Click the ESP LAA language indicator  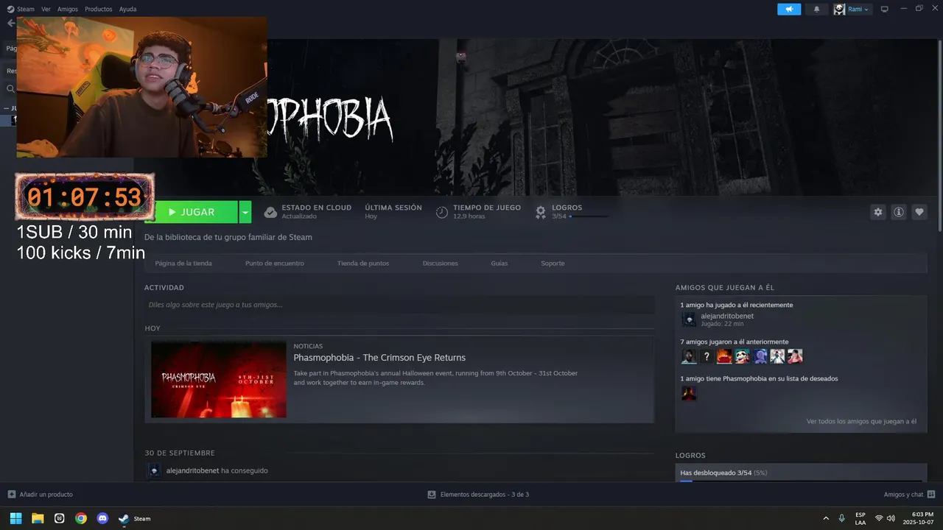pyautogui.click(x=860, y=518)
